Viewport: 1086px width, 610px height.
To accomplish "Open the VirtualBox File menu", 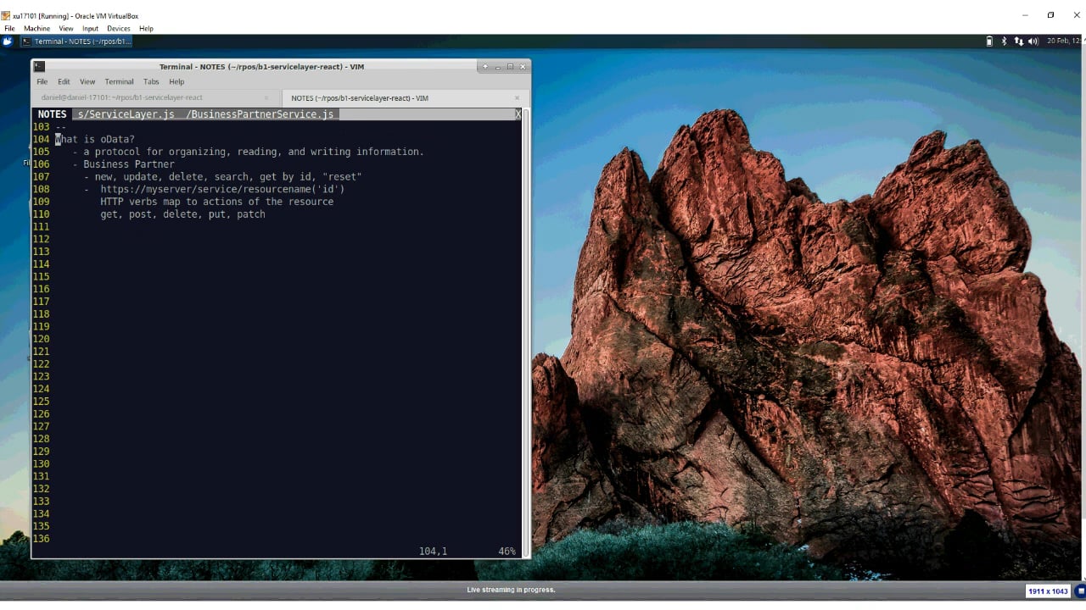I will (9, 28).
